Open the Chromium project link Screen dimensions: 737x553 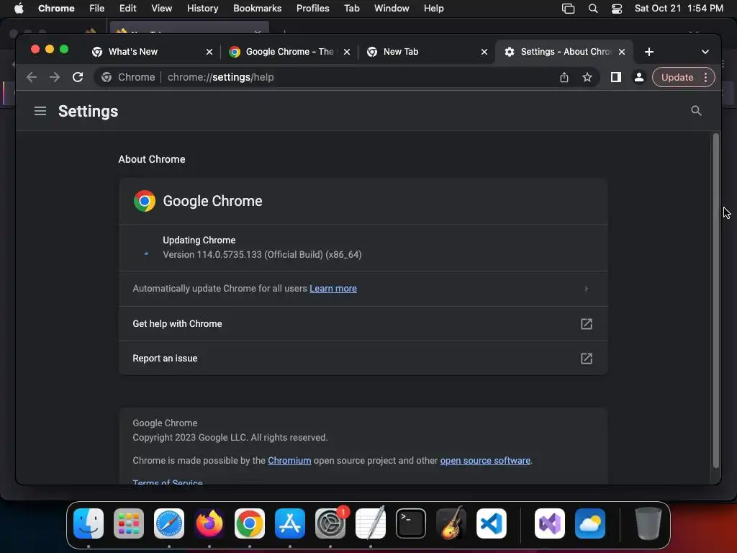[x=289, y=460]
